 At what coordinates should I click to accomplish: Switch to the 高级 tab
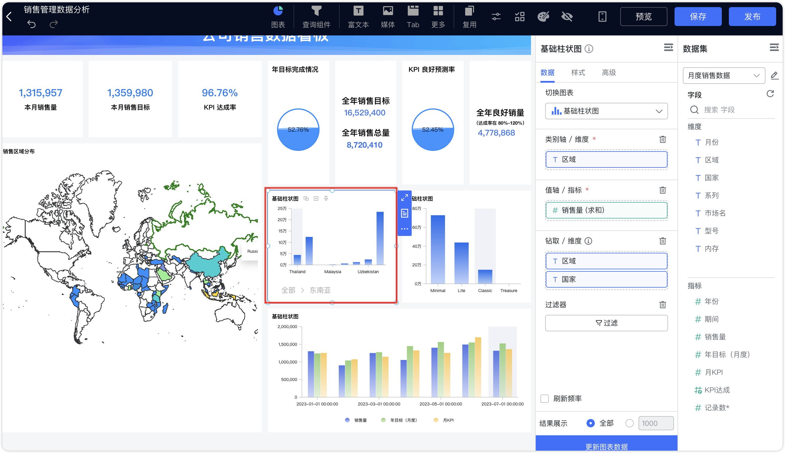click(x=609, y=73)
